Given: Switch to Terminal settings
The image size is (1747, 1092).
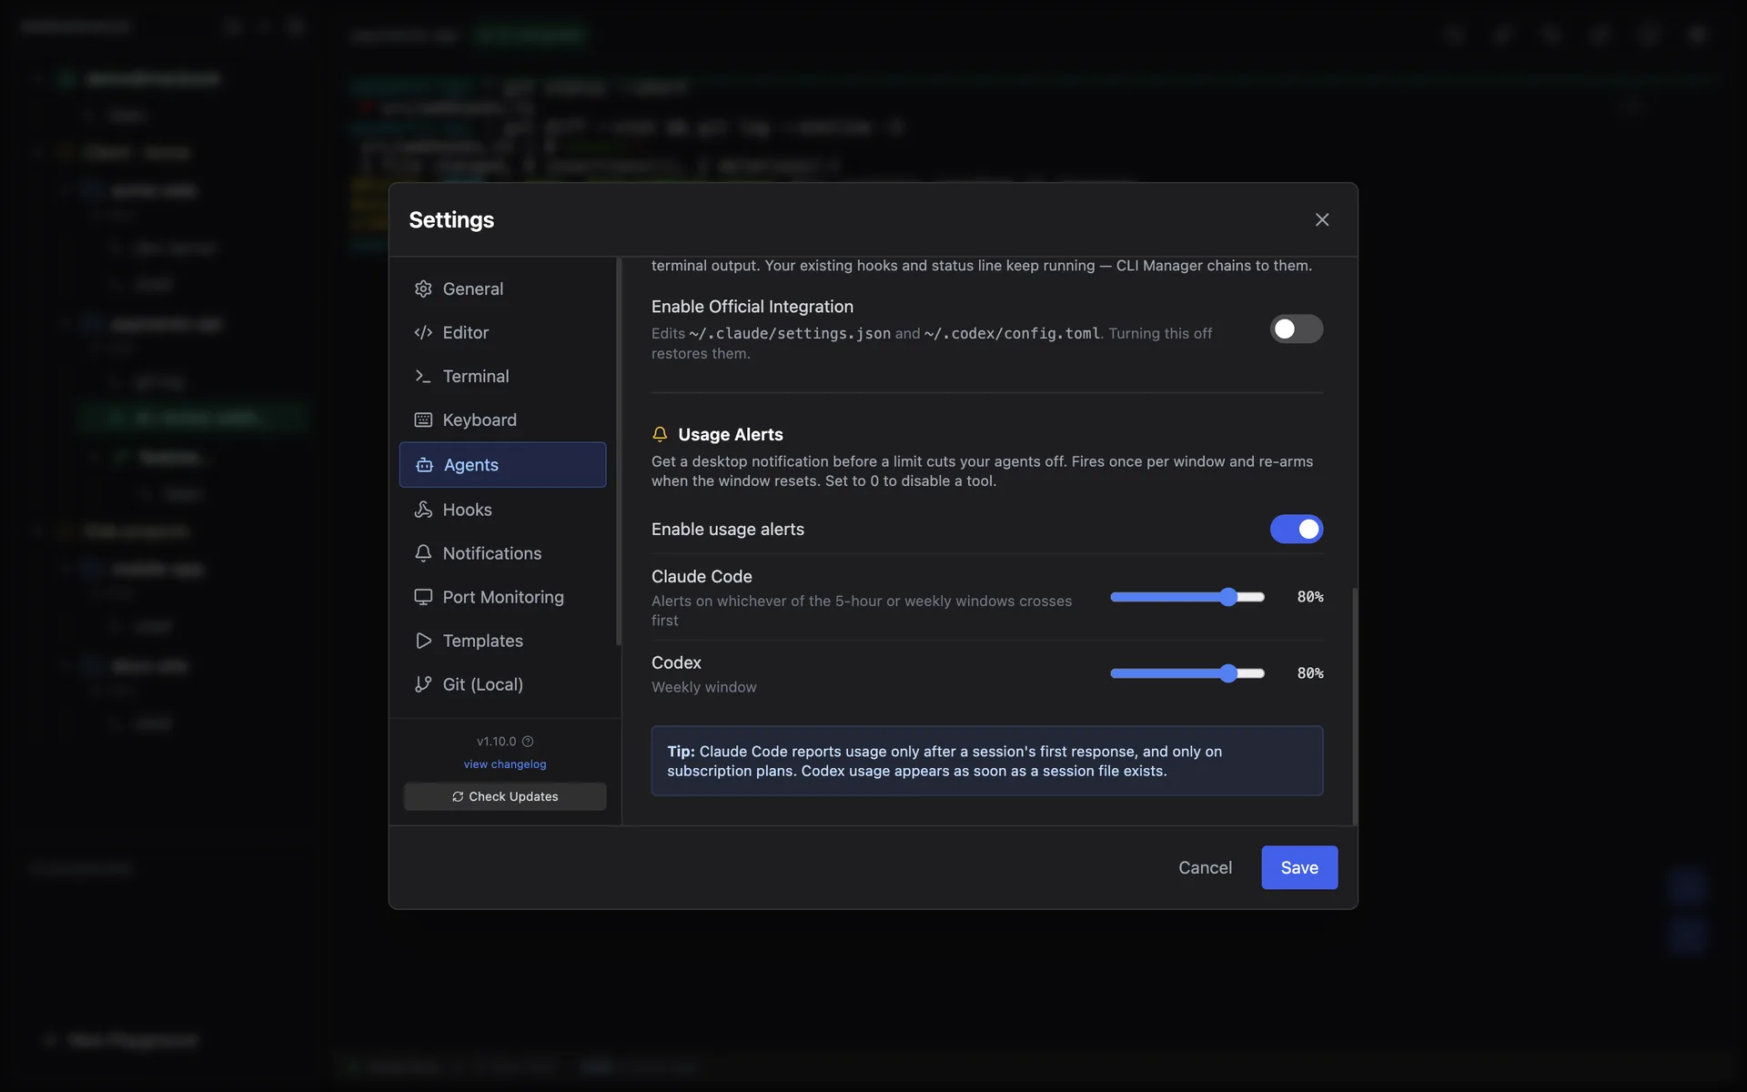Looking at the screenshot, I should coord(502,376).
